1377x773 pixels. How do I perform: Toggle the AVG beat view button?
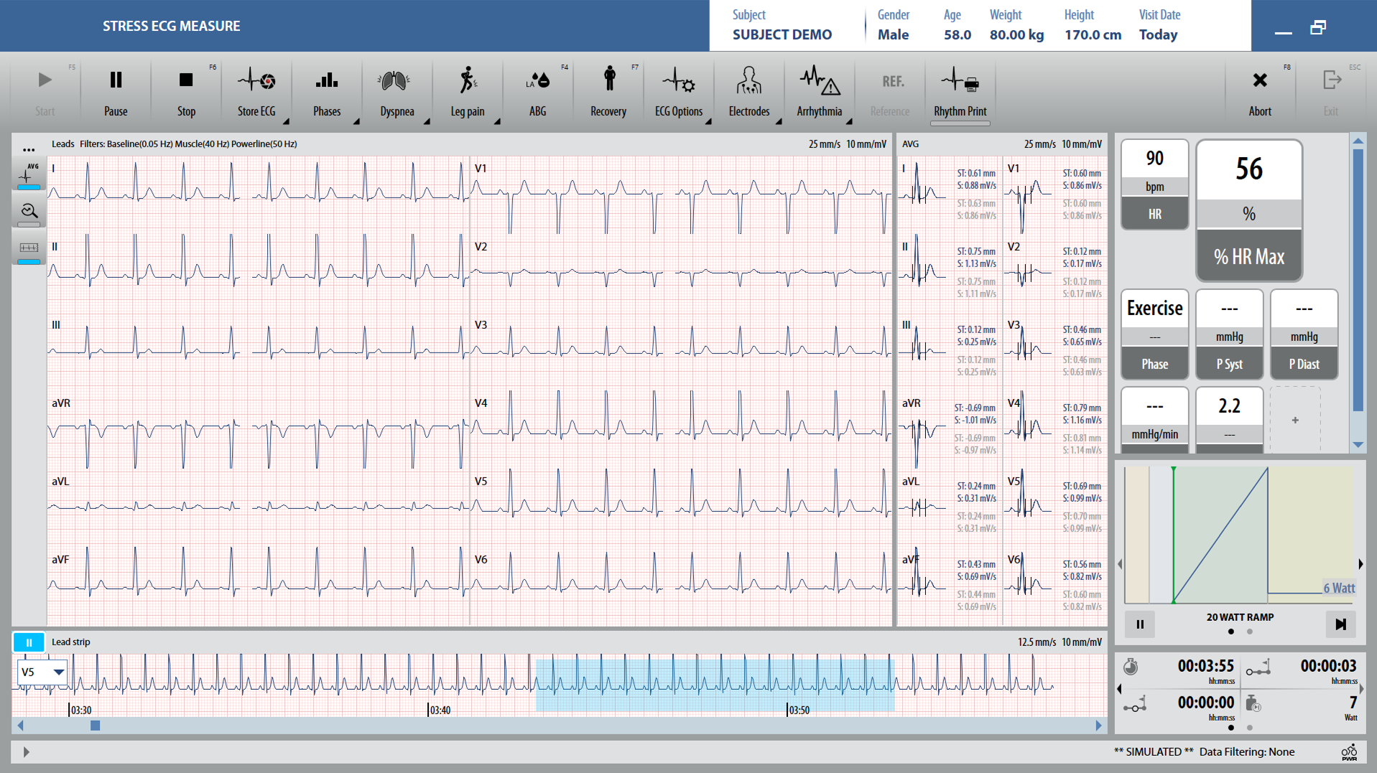29,175
